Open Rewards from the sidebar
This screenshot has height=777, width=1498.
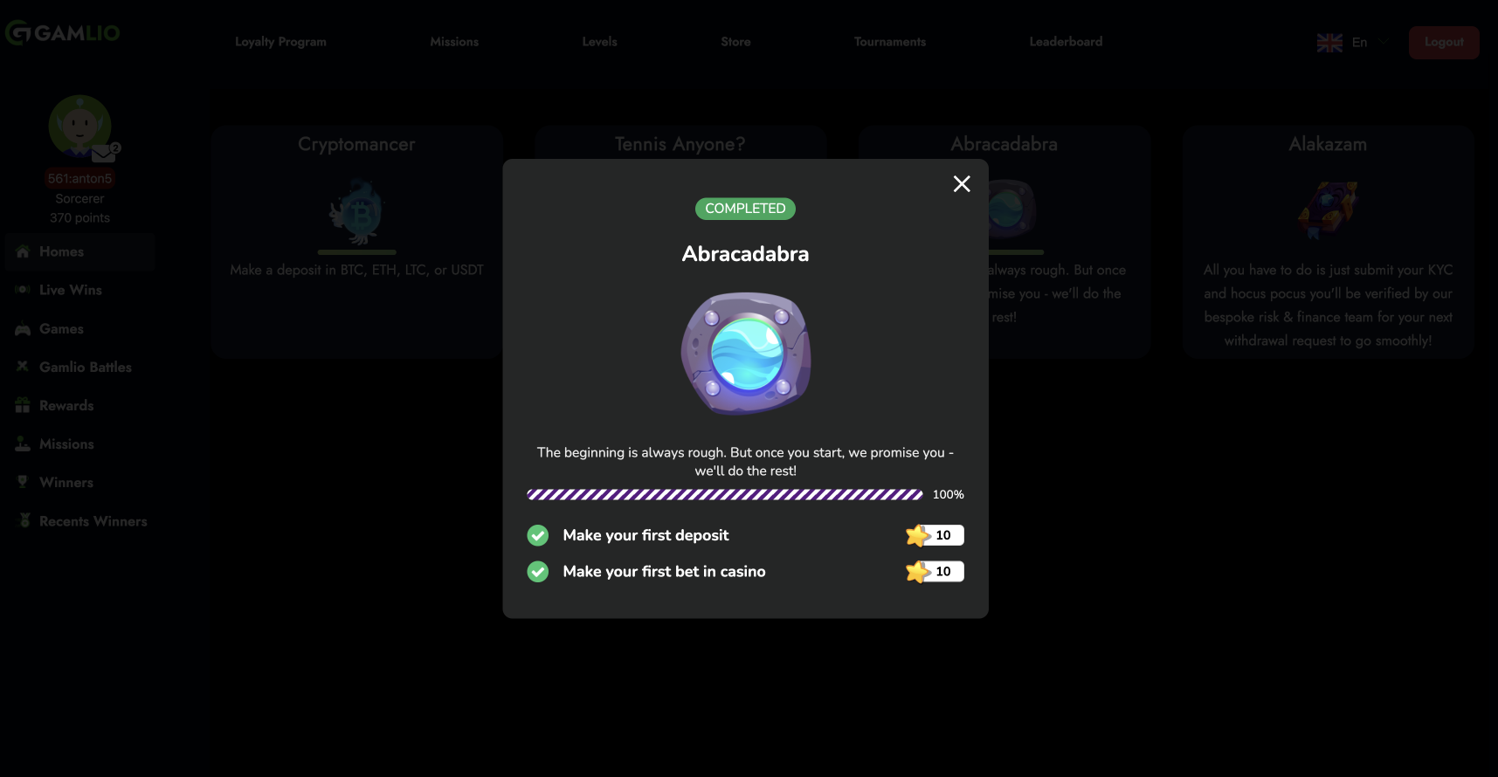pos(66,406)
